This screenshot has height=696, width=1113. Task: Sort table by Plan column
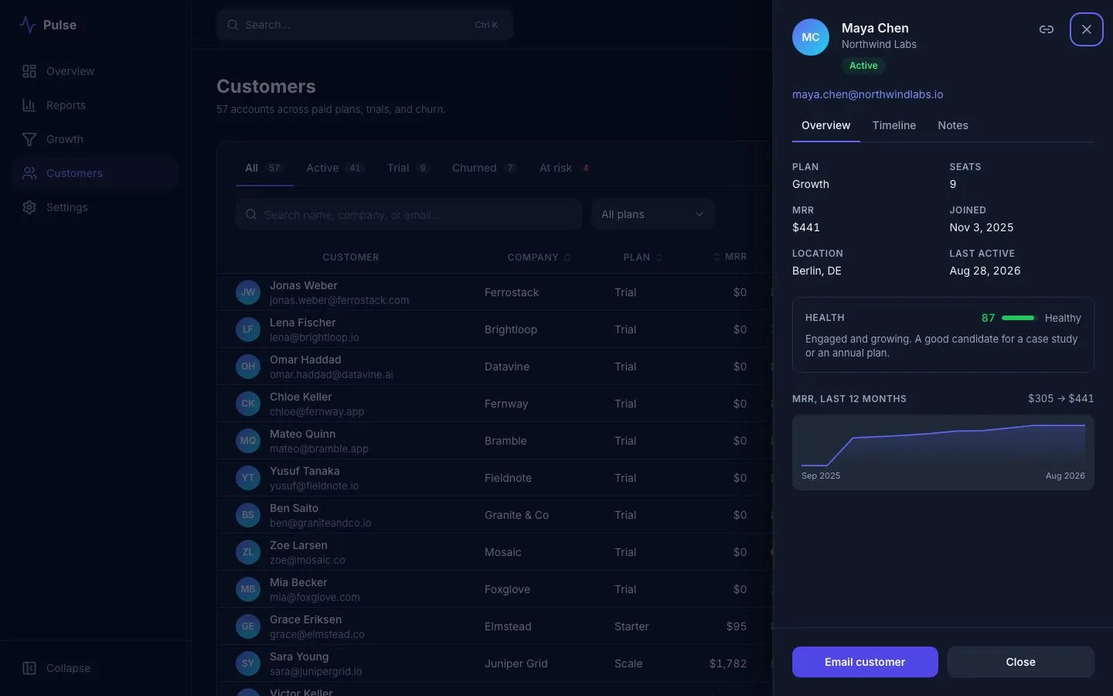643,258
